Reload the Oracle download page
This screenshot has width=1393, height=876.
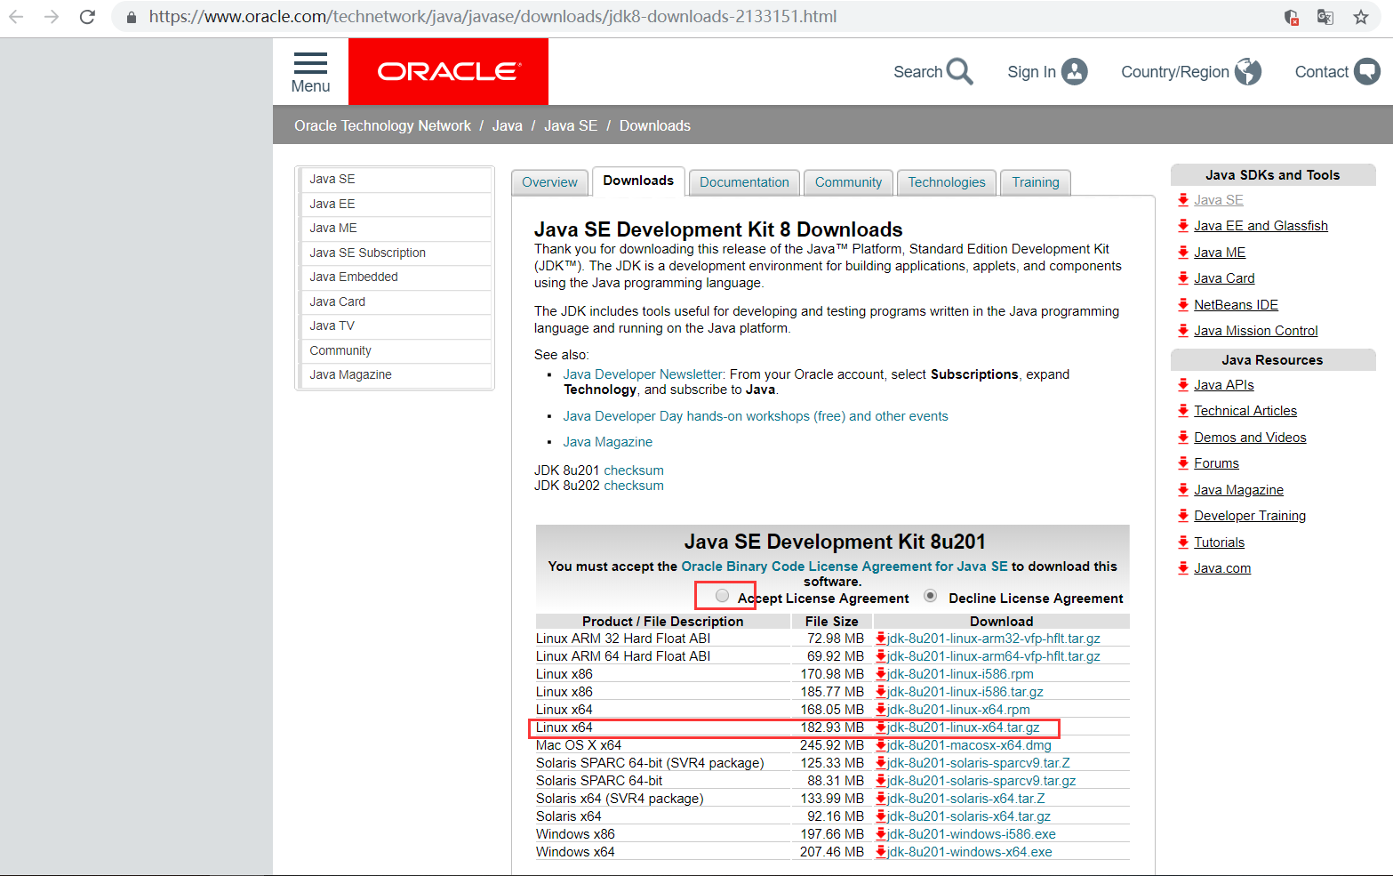pos(87,17)
